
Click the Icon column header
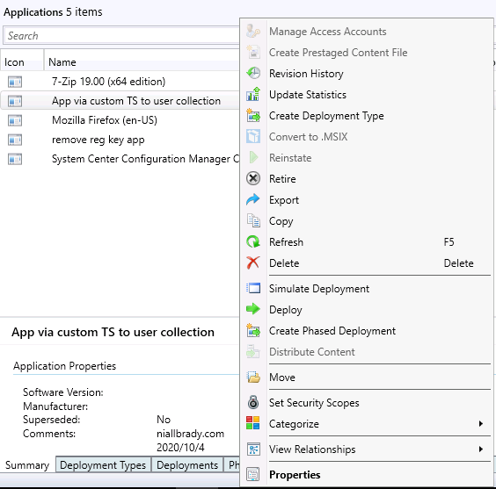click(22, 61)
